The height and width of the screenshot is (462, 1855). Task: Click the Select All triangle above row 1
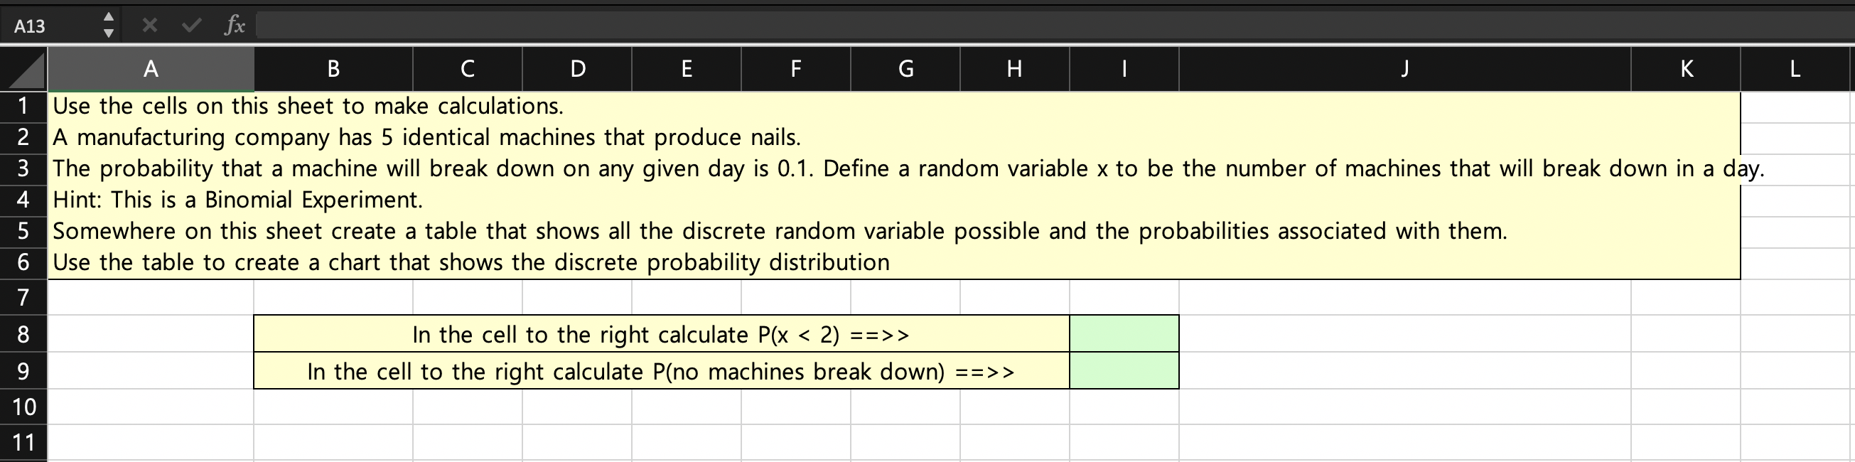click(23, 69)
